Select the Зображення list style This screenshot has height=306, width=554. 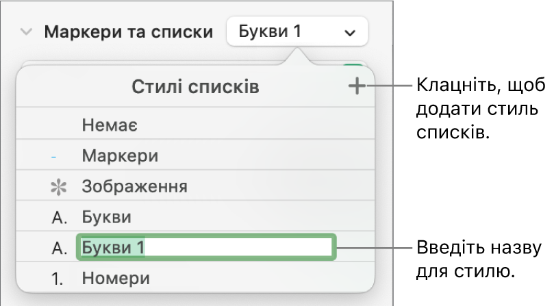(134, 186)
